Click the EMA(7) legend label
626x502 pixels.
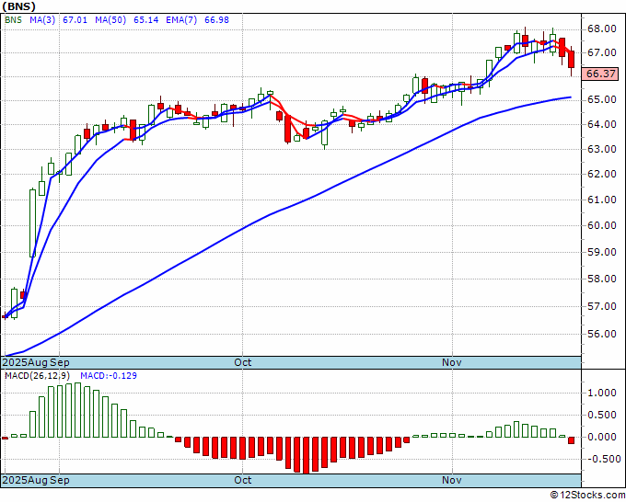181,20
